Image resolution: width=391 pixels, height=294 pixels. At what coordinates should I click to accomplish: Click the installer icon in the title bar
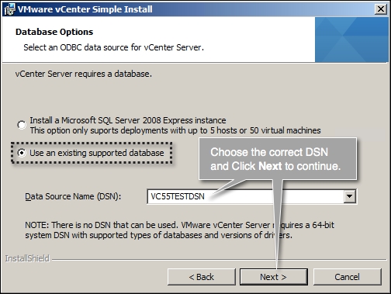coord(9,9)
